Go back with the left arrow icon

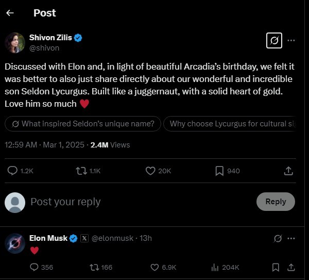tap(10, 13)
